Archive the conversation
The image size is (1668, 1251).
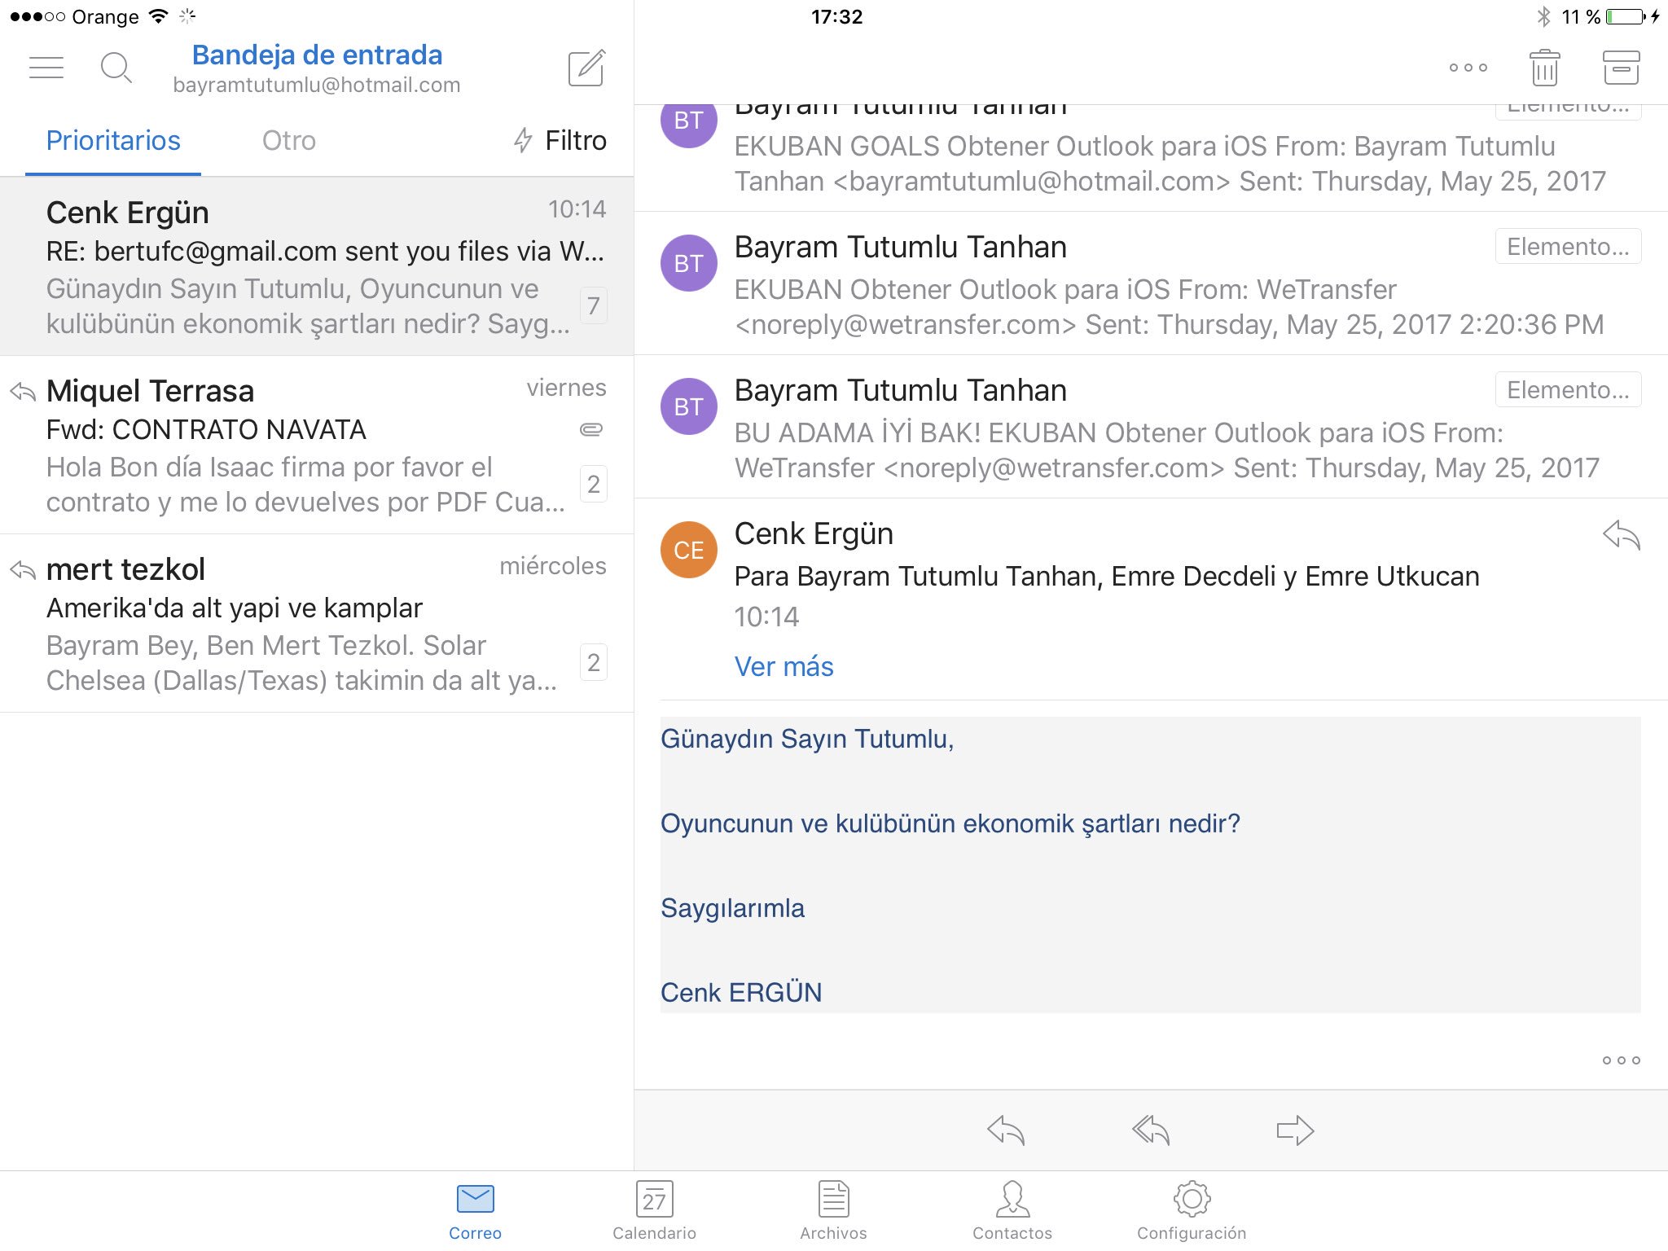pos(1621,68)
